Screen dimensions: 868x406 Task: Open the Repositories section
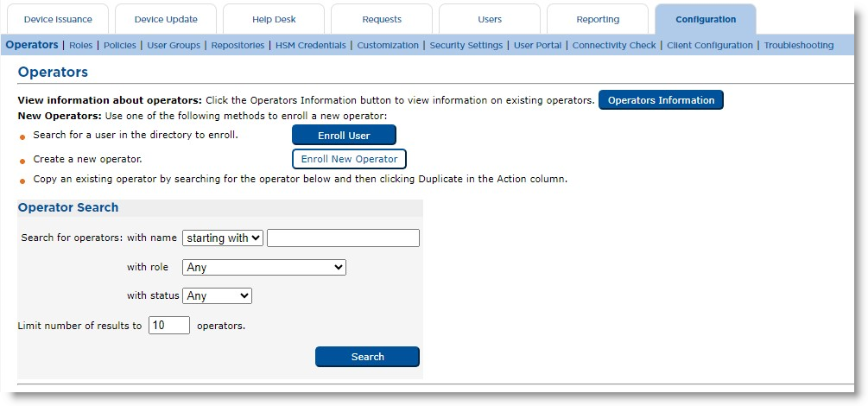click(x=238, y=46)
